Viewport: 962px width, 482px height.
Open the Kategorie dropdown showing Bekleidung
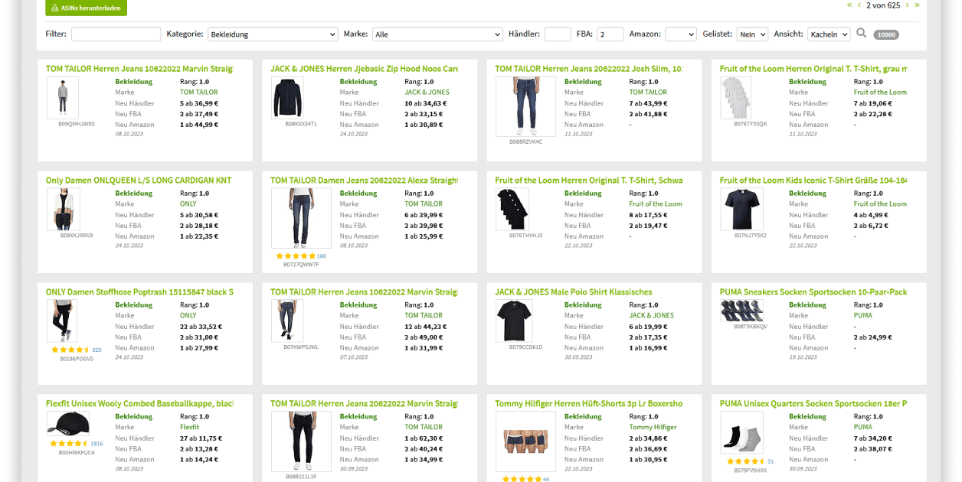click(x=273, y=34)
